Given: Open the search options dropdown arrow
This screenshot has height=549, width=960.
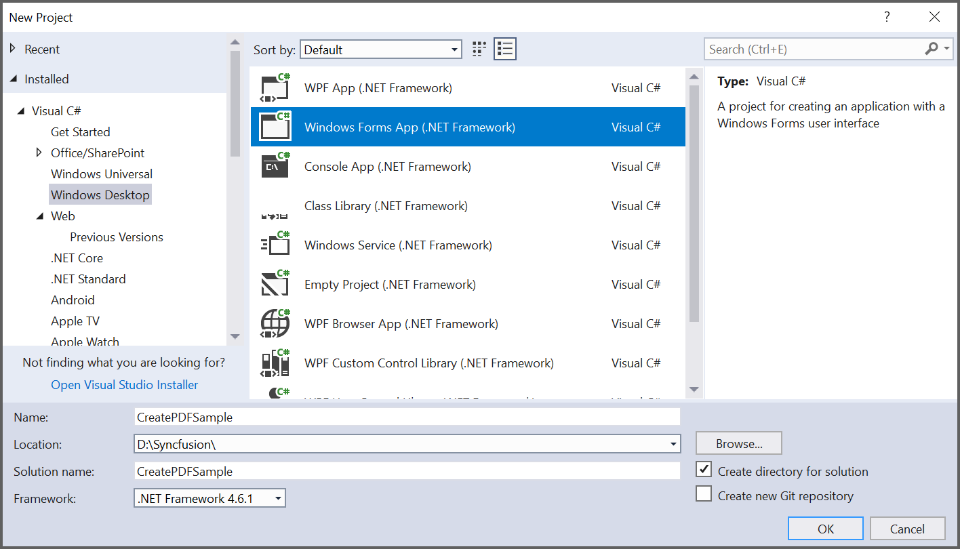Looking at the screenshot, I should pyautogui.click(x=947, y=49).
